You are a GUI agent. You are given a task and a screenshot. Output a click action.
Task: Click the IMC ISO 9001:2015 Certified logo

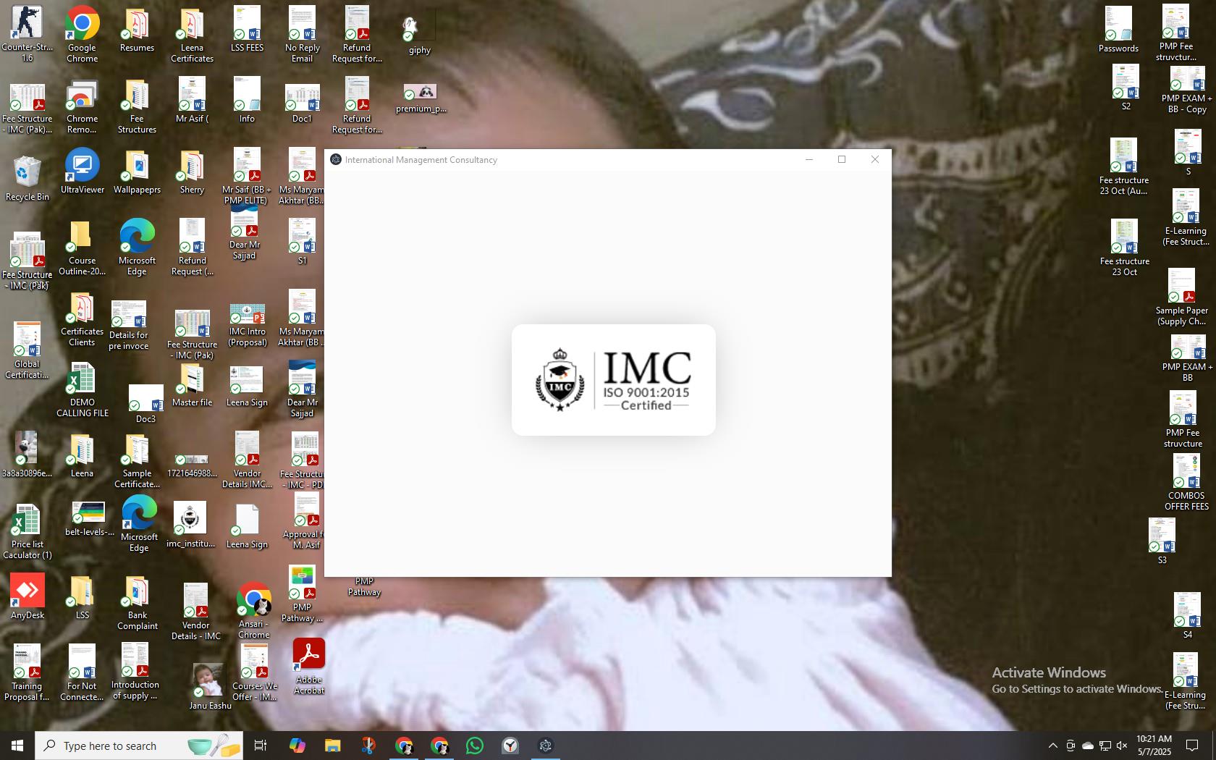point(613,380)
